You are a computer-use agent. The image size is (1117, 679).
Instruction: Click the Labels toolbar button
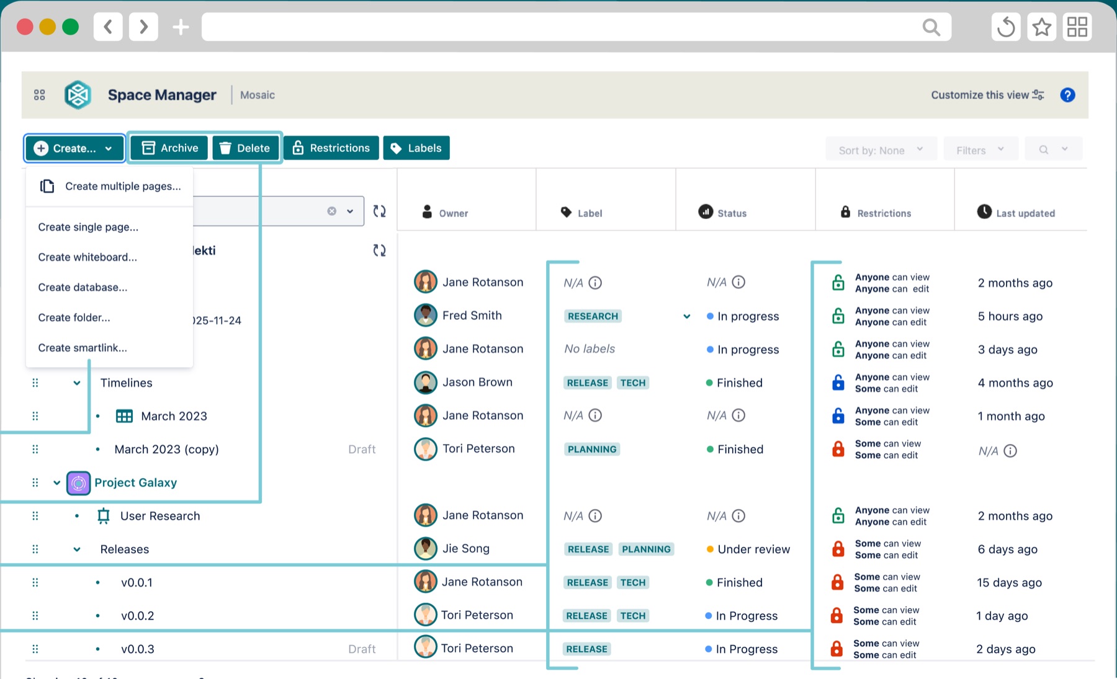(x=416, y=148)
